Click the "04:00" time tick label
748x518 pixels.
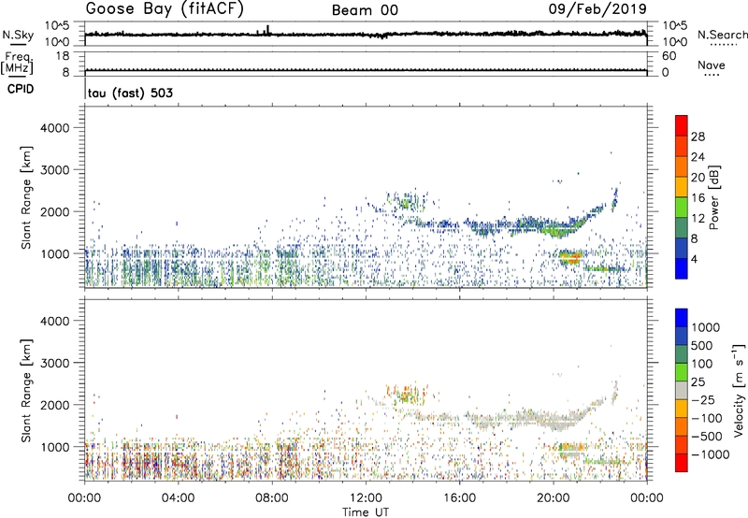click(179, 498)
